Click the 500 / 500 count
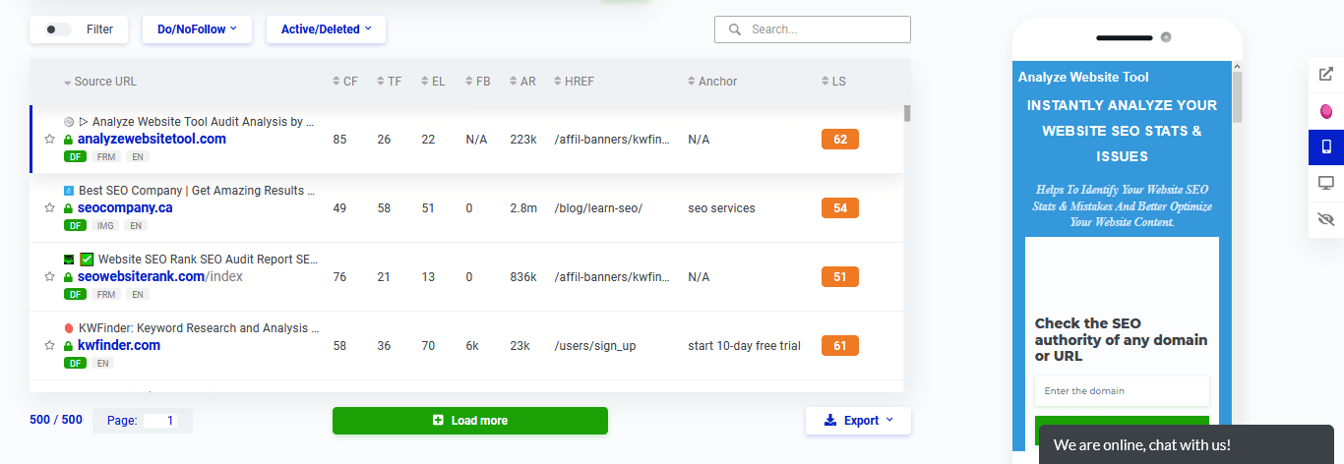 (x=54, y=421)
